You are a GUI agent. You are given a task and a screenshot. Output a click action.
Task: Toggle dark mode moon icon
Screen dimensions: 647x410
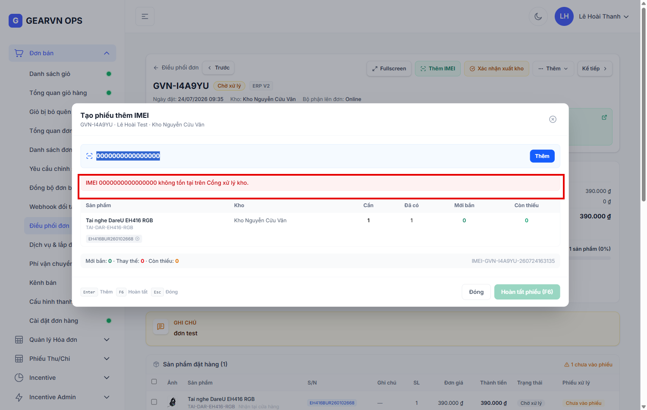[538, 16]
